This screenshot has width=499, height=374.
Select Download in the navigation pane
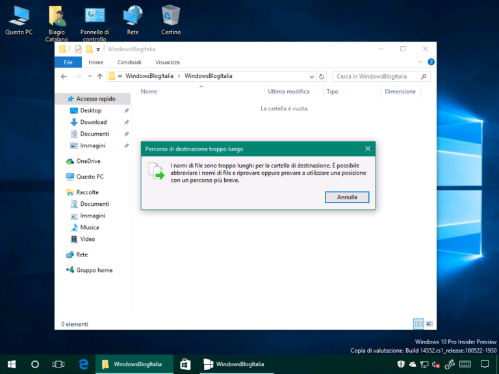click(x=93, y=122)
